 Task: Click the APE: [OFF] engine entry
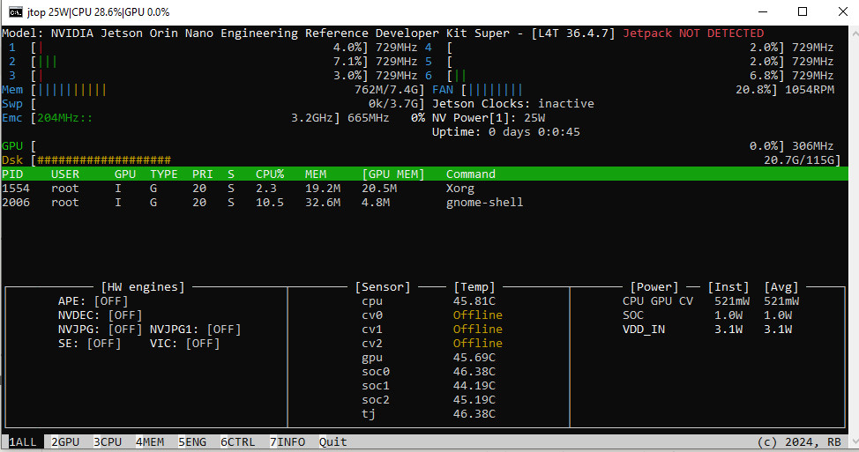click(93, 301)
